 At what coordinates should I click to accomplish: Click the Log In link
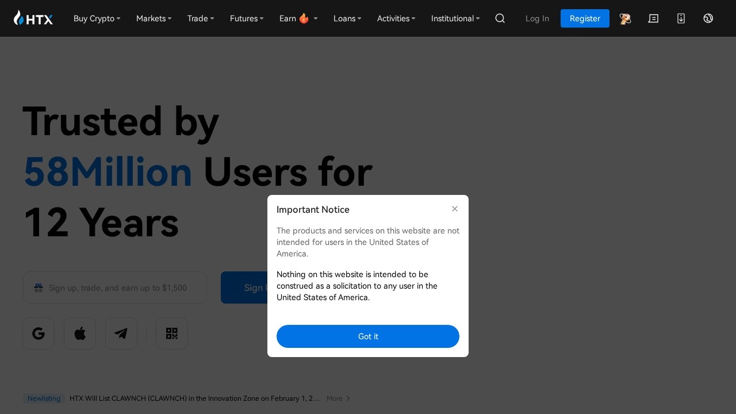point(537,18)
